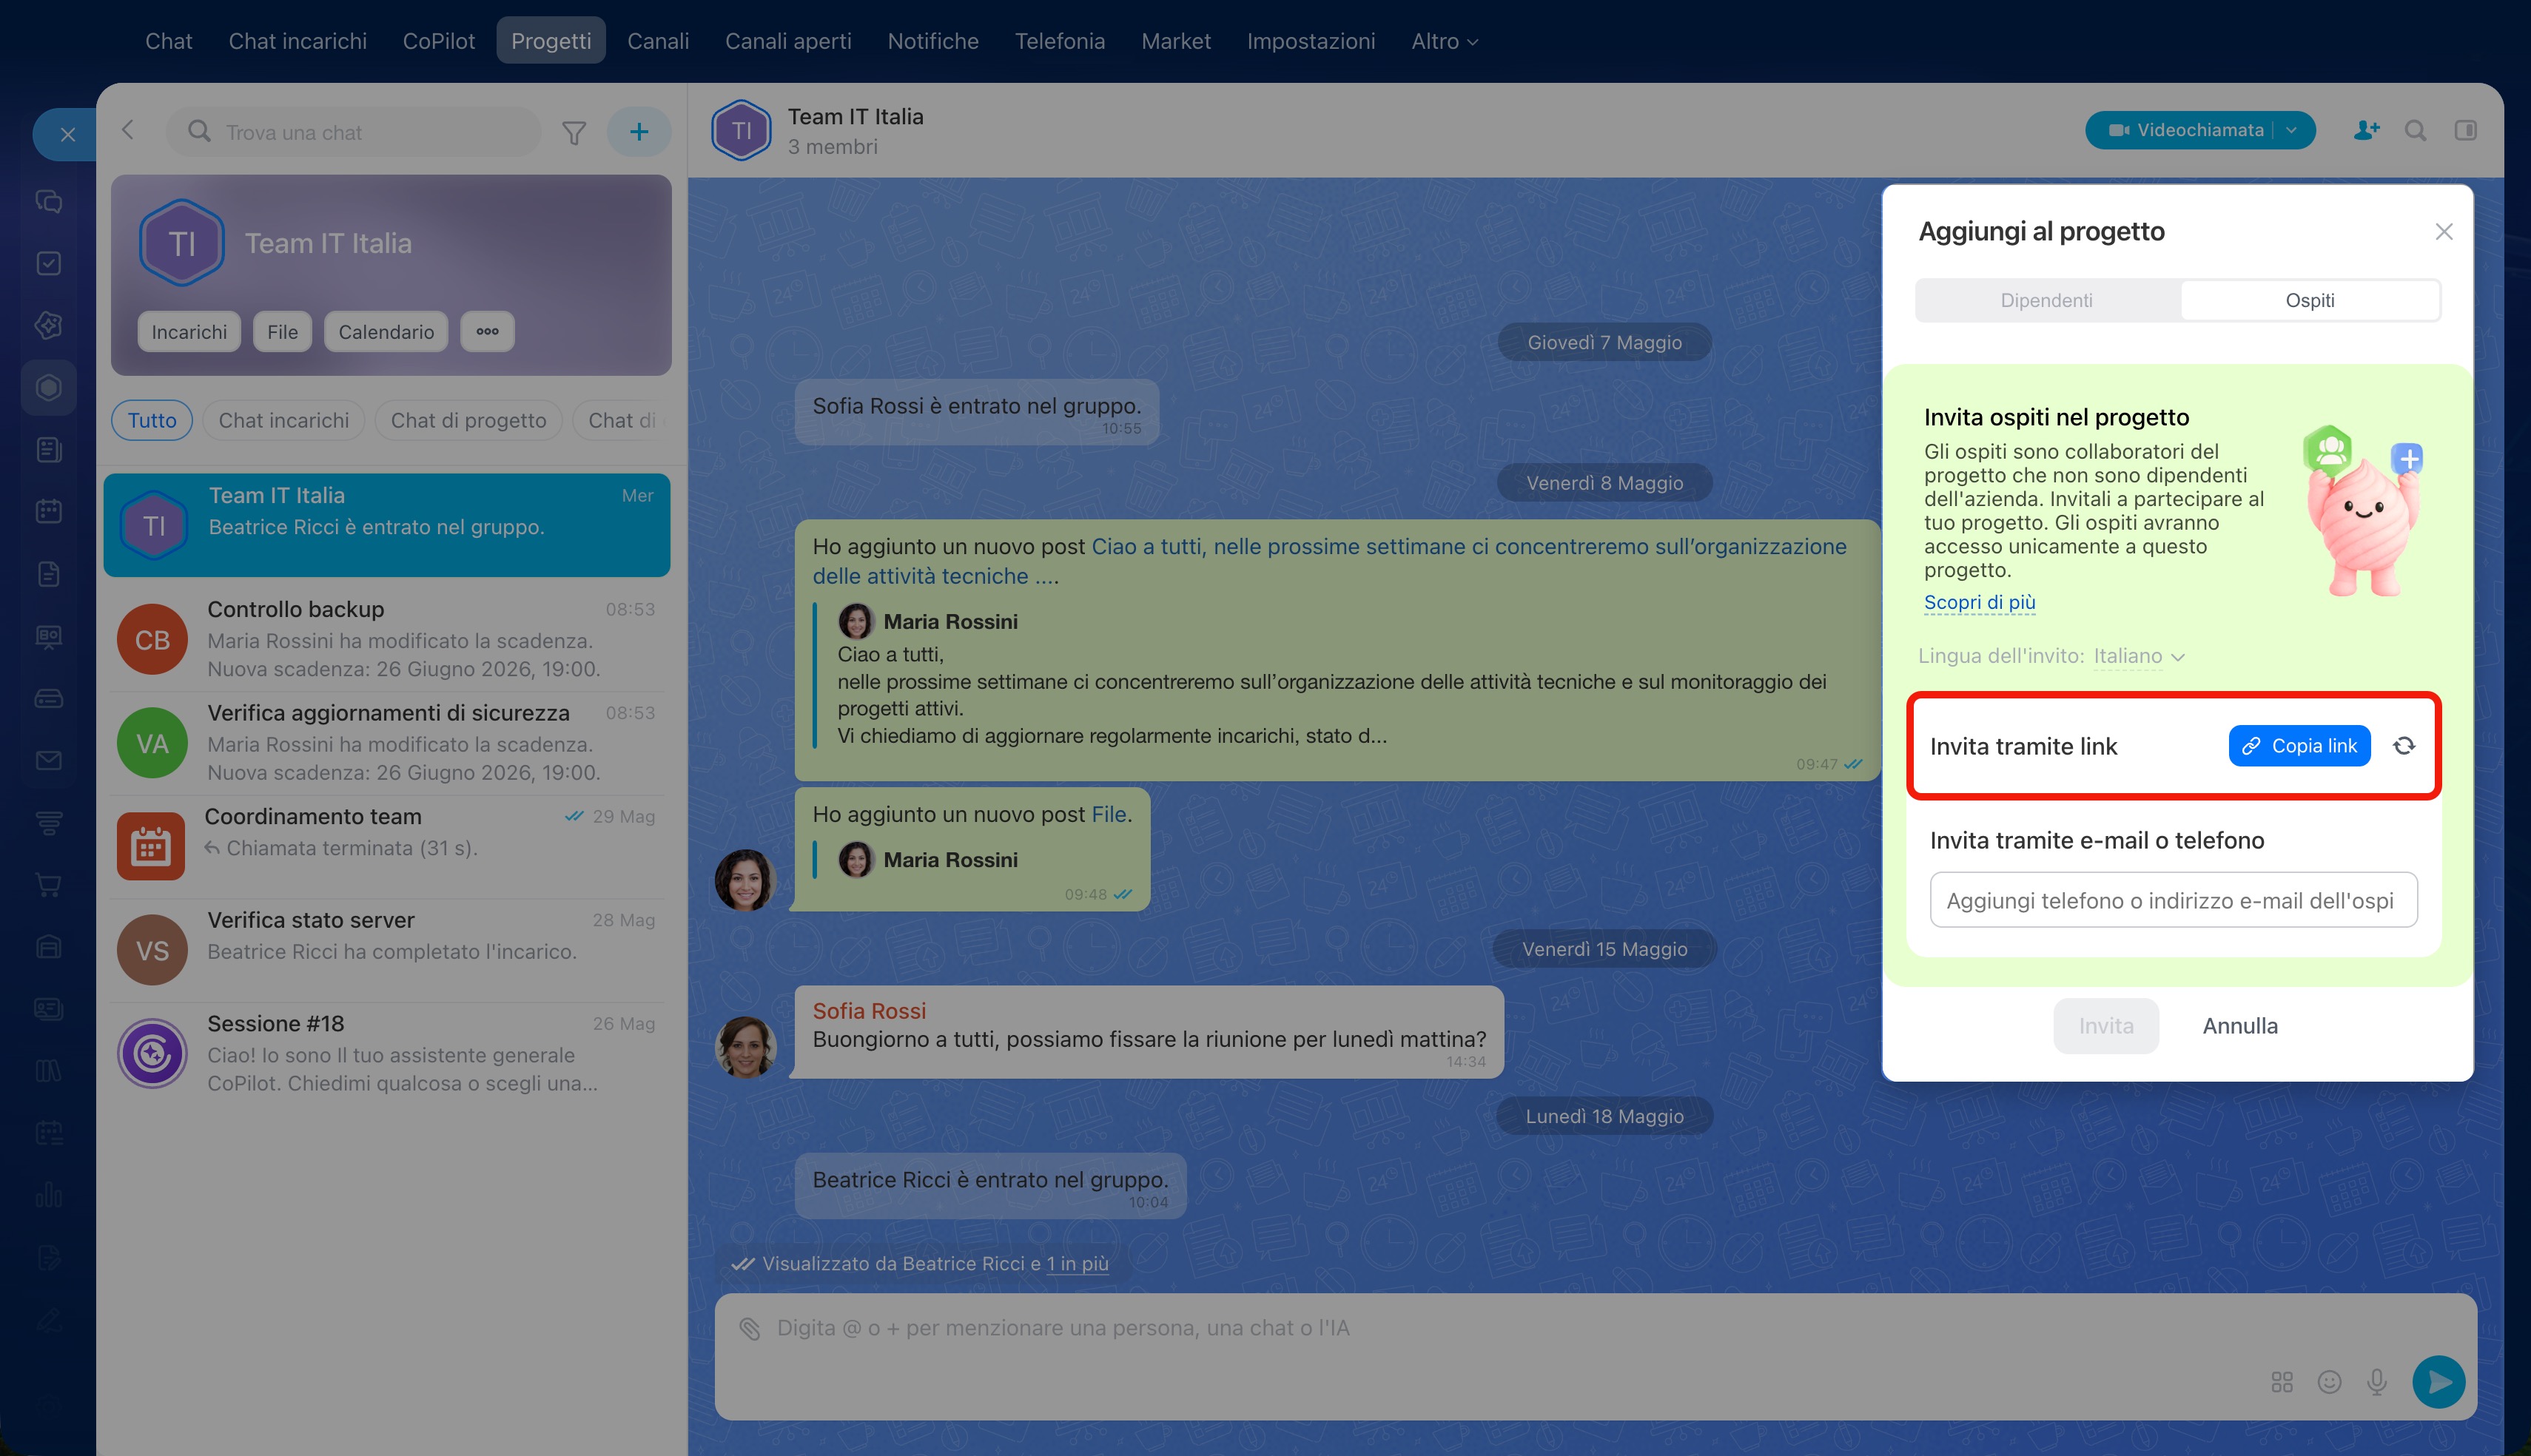Screen dimensions: 2531x1456
Task: Open the linked post starting Ciao a tutti
Action: pos(1330,561)
